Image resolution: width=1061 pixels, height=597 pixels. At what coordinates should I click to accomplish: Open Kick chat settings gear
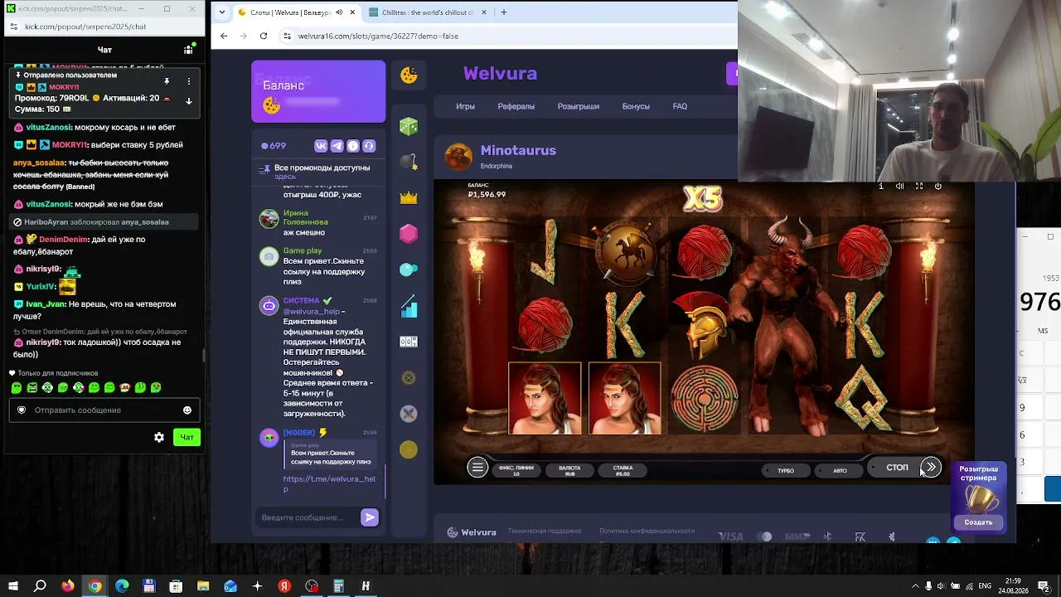coord(159,438)
